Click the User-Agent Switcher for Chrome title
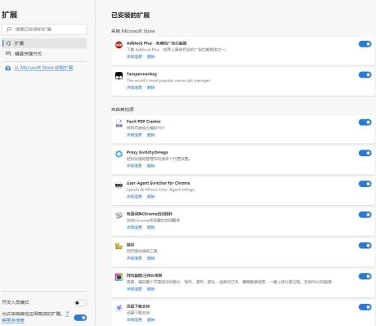376x326 pixels. (x=158, y=183)
